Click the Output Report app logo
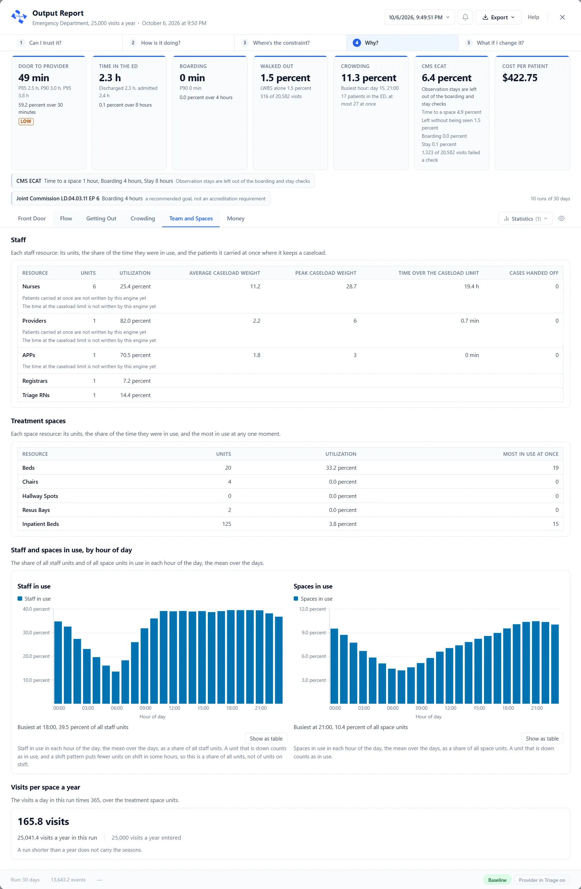581x889 pixels. click(19, 17)
